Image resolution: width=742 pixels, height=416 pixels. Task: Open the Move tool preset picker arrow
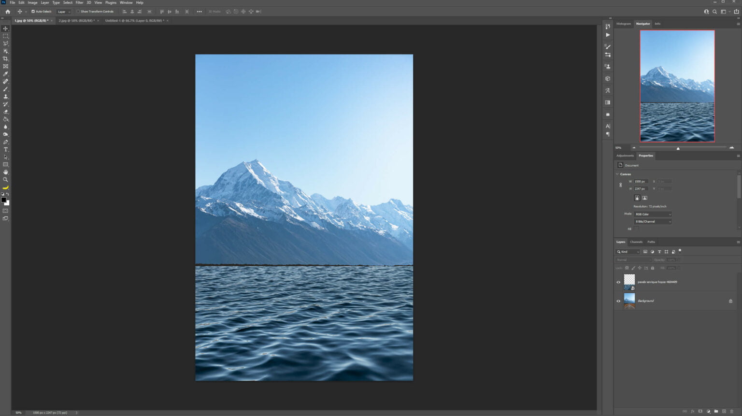(x=26, y=12)
